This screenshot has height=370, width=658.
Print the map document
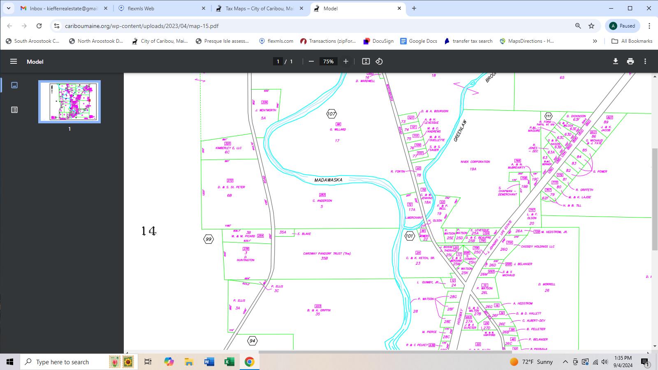click(630, 61)
